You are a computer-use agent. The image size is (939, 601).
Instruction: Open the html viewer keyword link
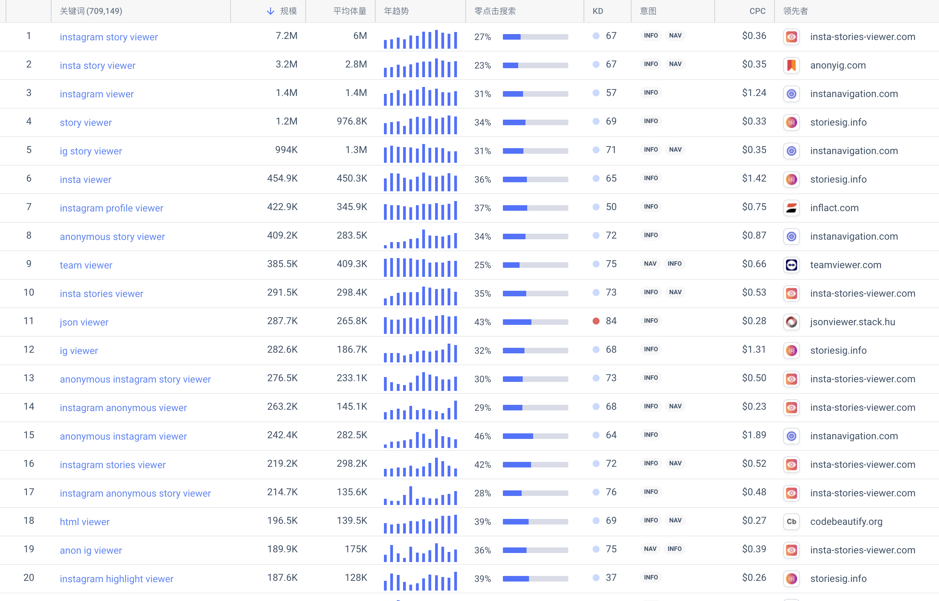[x=85, y=521]
